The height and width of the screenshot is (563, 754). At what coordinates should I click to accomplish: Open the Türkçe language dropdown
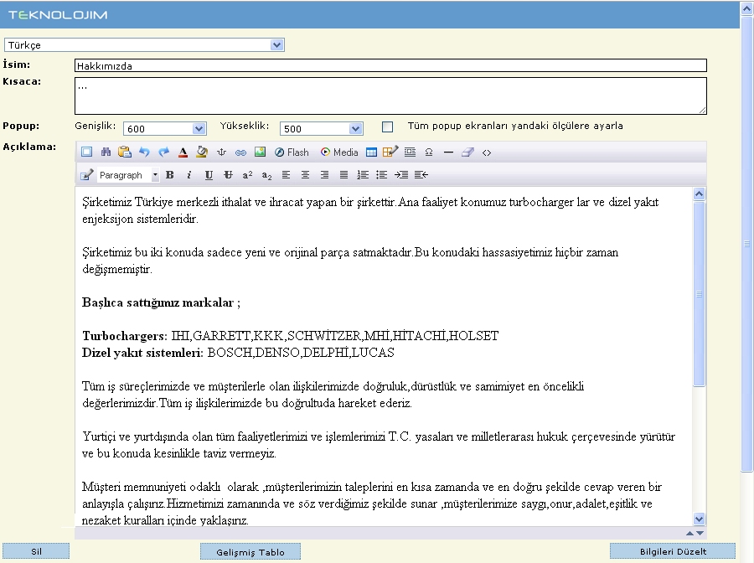(144, 45)
